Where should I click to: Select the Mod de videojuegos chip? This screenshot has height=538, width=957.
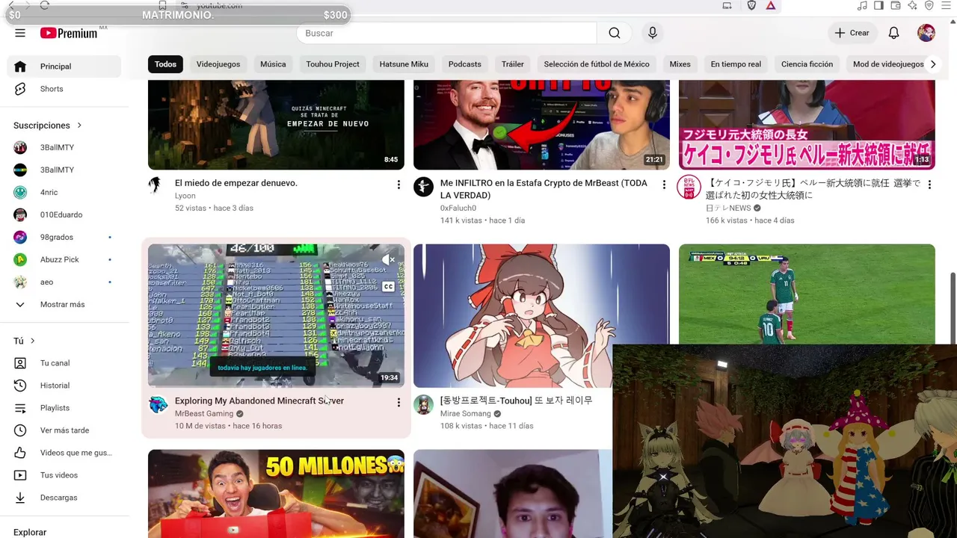pos(888,64)
